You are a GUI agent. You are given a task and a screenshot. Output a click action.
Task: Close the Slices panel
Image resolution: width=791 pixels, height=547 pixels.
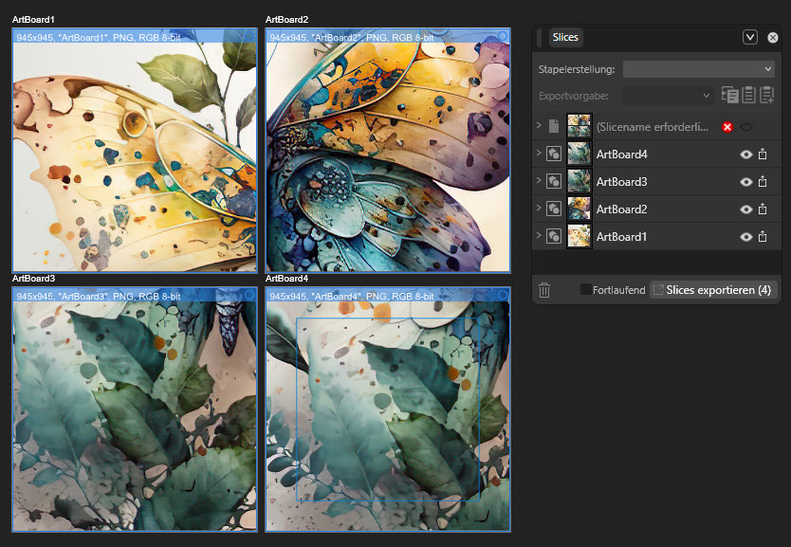[x=773, y=38]
